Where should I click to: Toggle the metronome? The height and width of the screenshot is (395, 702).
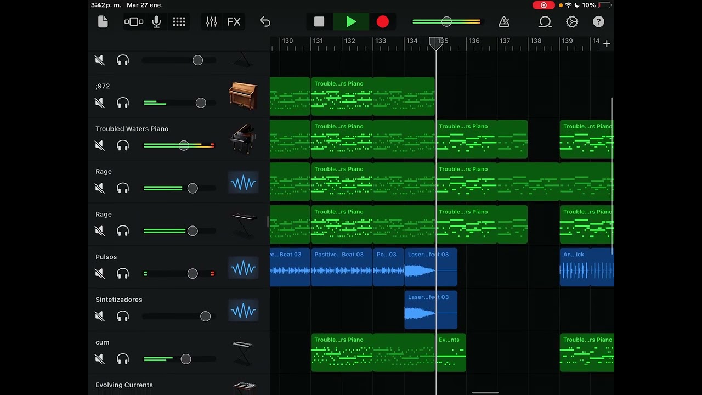coord(504,22)
